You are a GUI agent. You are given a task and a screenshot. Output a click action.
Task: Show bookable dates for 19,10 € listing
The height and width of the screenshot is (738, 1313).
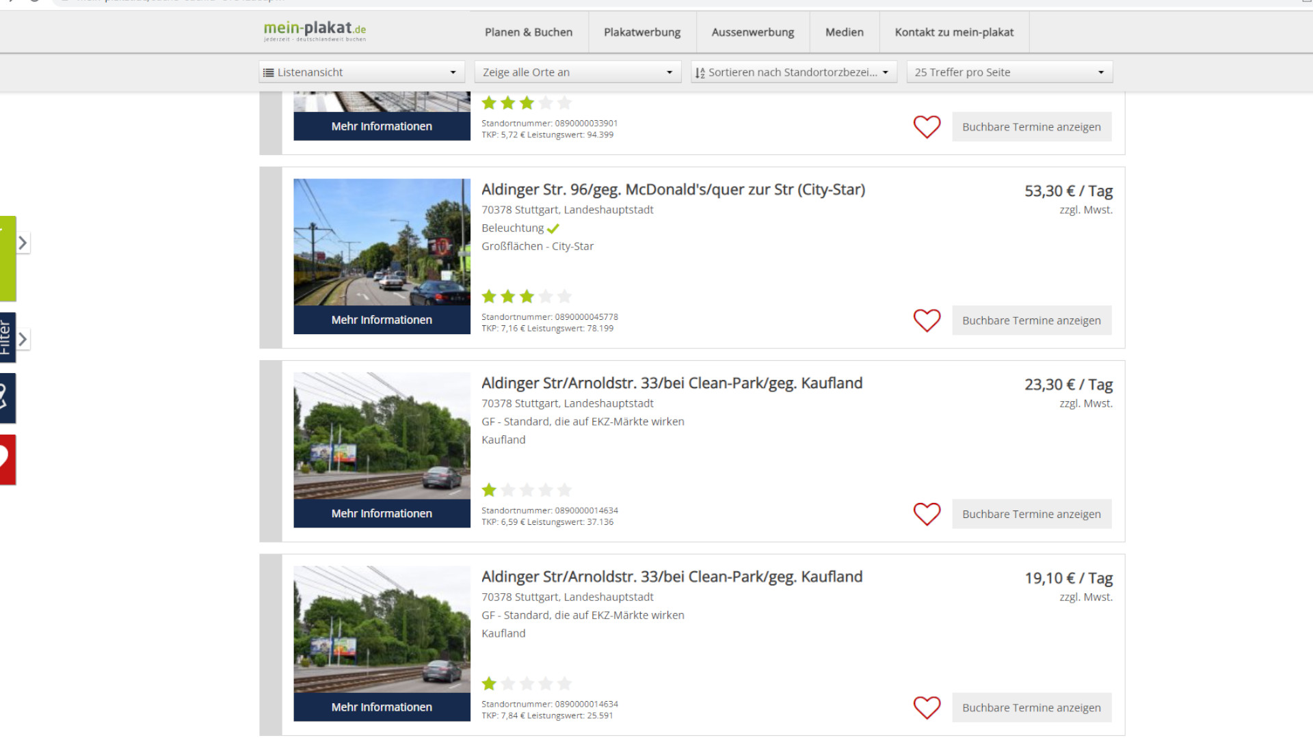click(x=1031, y=708)
